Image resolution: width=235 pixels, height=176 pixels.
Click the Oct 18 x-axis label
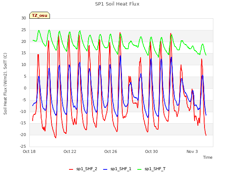(29, 151)
